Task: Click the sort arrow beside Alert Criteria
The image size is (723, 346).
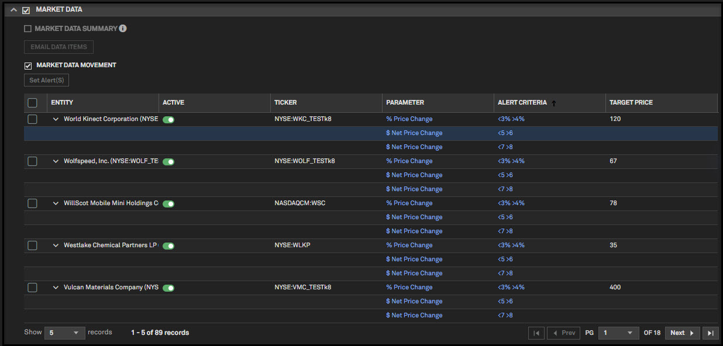Action: point(554,103)
